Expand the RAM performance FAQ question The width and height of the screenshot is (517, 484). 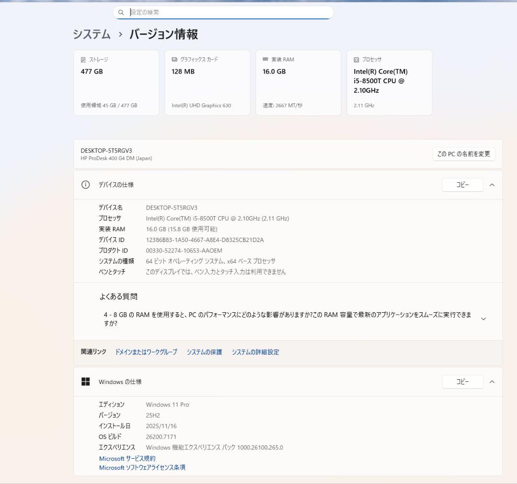pyautogui.click(x=483, y=319)
